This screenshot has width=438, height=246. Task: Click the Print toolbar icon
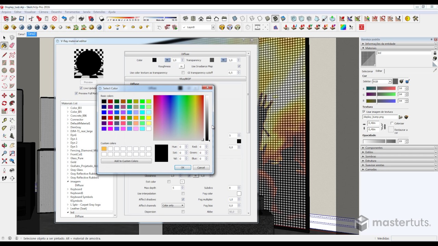[81, 19]
